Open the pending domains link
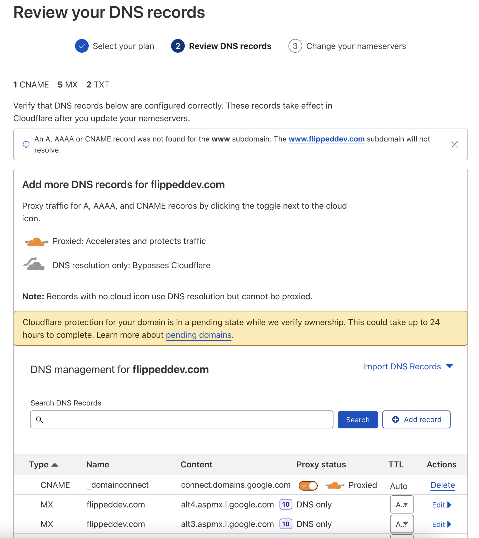Screen dimensions: 479x538 coord(198,335)
